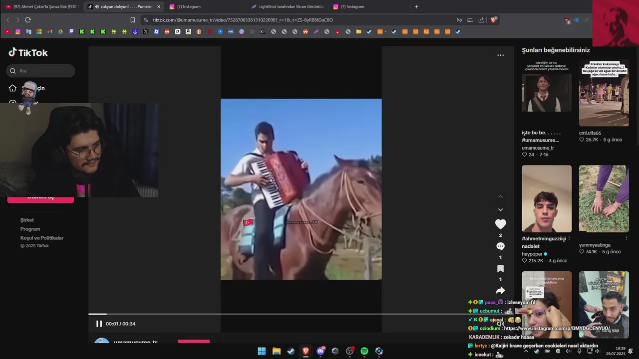Reload the TikTok page
The height and width of the screenshot is (359, 639).
click(x=28, y=20)
